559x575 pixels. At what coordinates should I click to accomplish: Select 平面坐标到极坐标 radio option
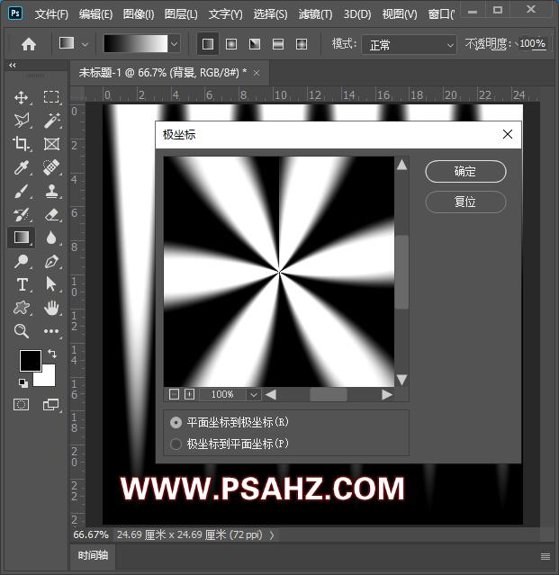point(176,422)
